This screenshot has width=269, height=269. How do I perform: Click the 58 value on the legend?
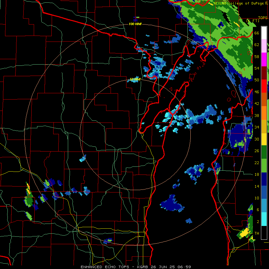pyautogui.click(x=257, y=56)
